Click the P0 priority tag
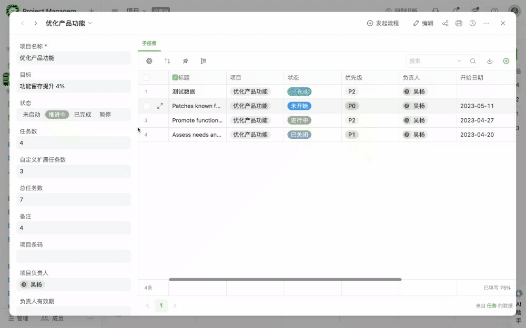 coord(351,106)
